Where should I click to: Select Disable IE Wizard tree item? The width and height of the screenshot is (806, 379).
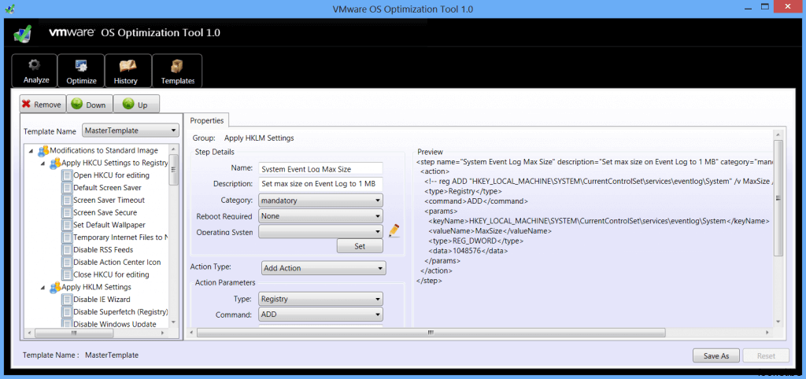tap(102, 299)
